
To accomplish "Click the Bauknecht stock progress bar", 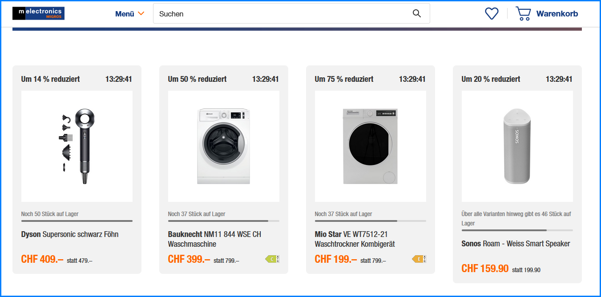I will coord(224,221).
